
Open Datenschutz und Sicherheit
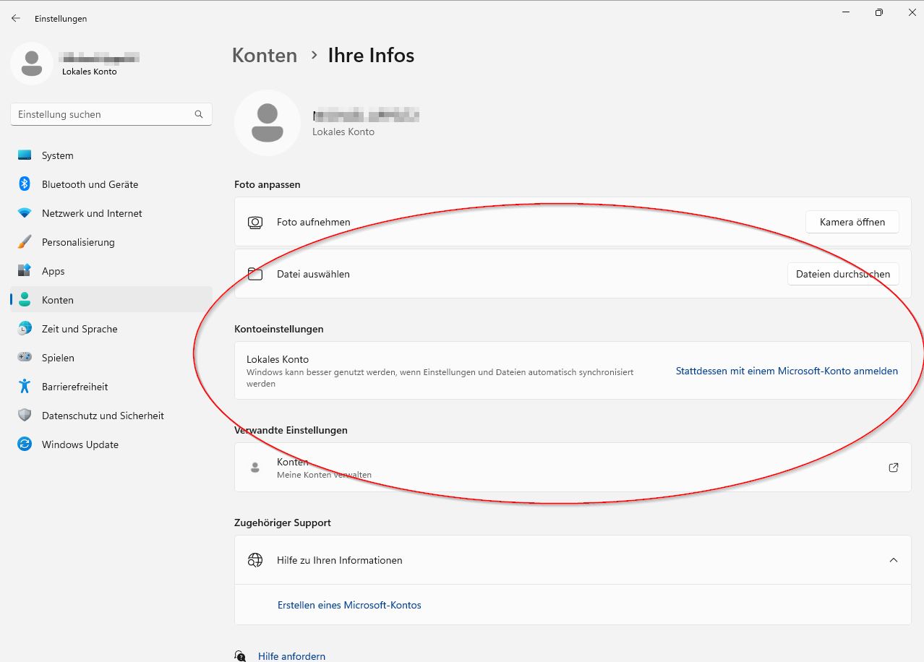tap(111, 416)
